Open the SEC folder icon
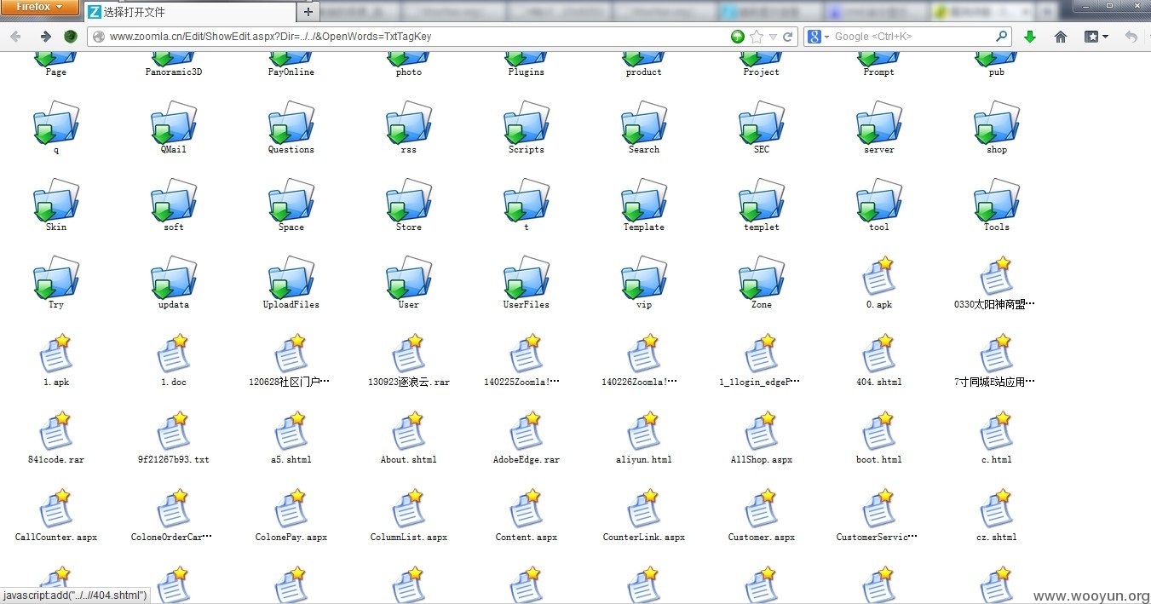The height and width of the screenshot is (604, 1151). [x=762, y=124]
